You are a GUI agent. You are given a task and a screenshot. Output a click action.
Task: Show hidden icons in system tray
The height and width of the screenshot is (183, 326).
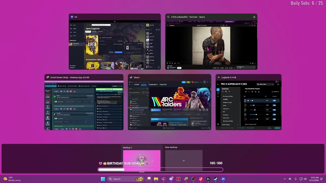(285, 179)
